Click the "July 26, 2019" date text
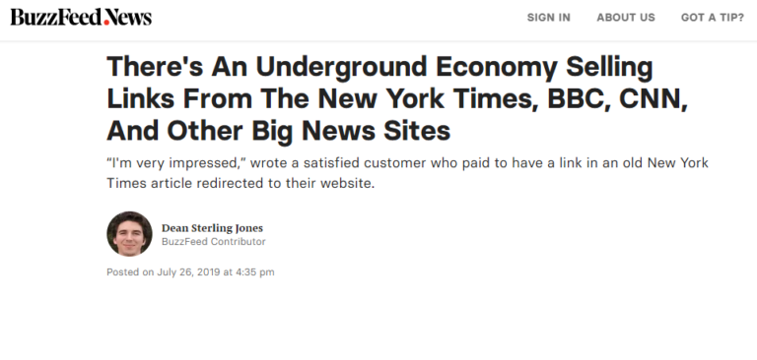This screenshot has height=360, width=757. 189,271
